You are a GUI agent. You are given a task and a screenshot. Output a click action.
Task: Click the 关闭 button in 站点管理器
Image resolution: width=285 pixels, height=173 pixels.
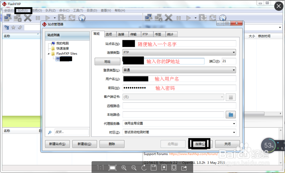point(227,144)
